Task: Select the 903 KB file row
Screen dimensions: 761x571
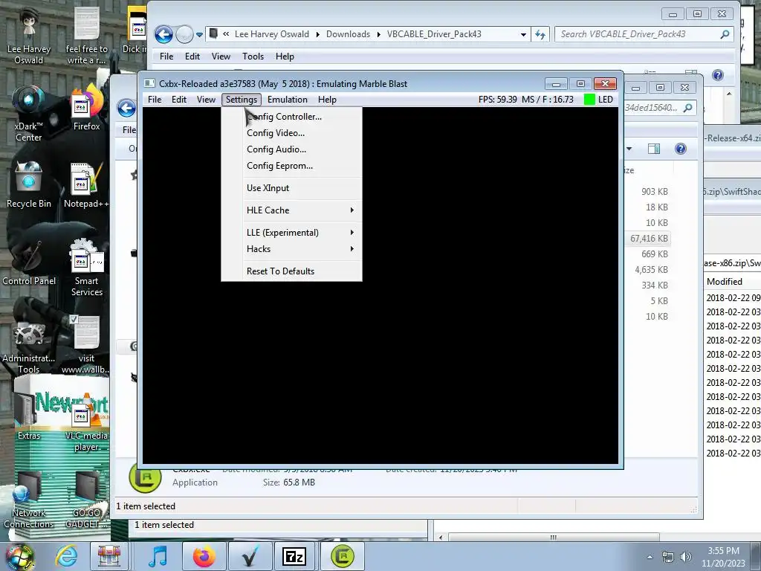Action: click(x=649, y=192)
